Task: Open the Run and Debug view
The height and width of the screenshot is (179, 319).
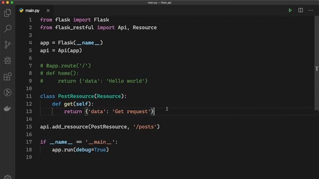Action: pyautogui.click(x=7, y=61)
